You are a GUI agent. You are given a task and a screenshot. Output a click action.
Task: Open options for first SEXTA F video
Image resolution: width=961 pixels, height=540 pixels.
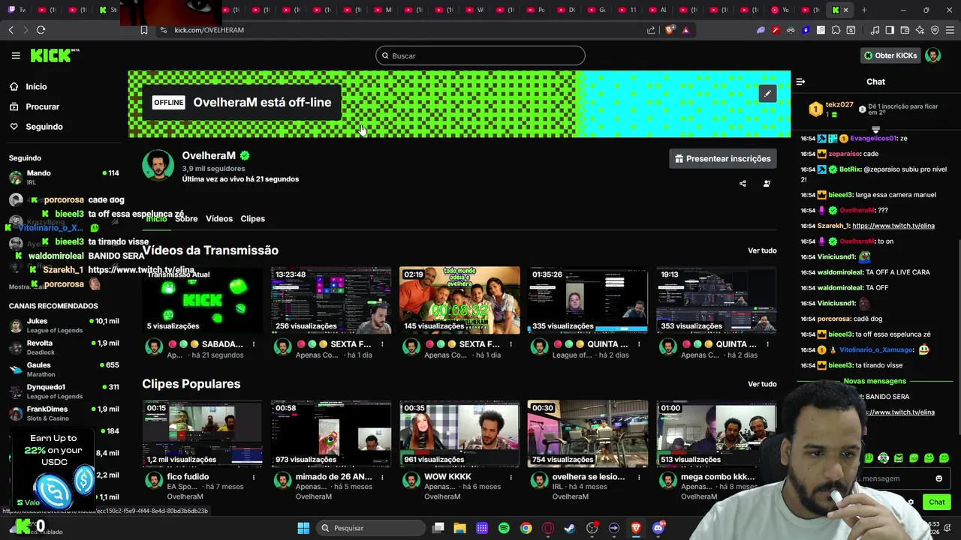point(382,344)
